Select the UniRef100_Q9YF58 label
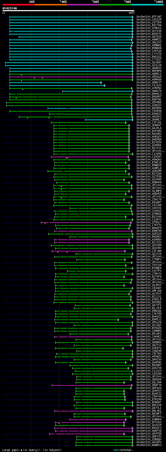This screenshot has width=166, height=452. [149, 434]
